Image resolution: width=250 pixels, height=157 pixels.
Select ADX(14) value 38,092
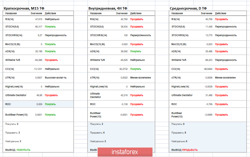click(x=124, y=51)
